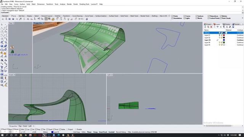This screenshot has height=137, width=244.
Task: Toggle Blocks selection filter checkbox
Action: (x=197, y=18)
